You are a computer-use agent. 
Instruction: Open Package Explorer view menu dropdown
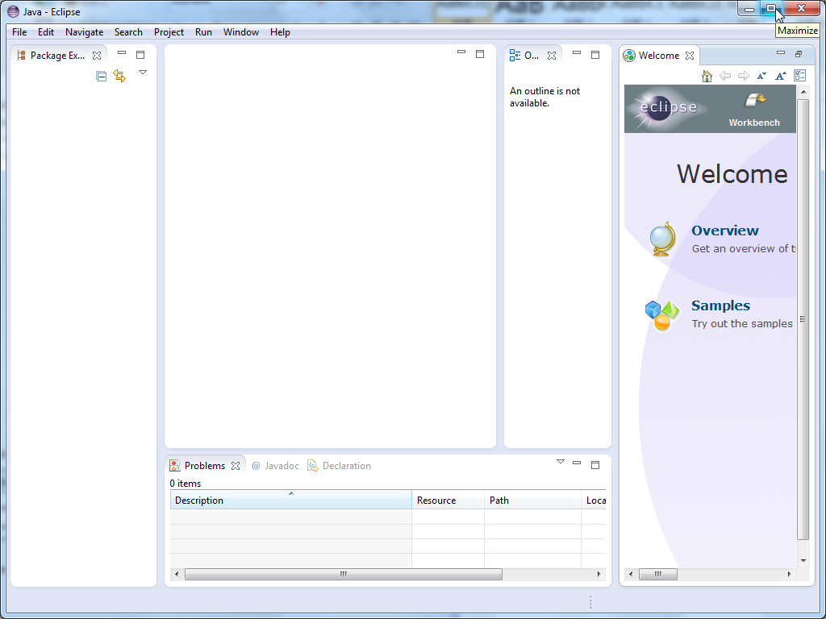point(143,72)
